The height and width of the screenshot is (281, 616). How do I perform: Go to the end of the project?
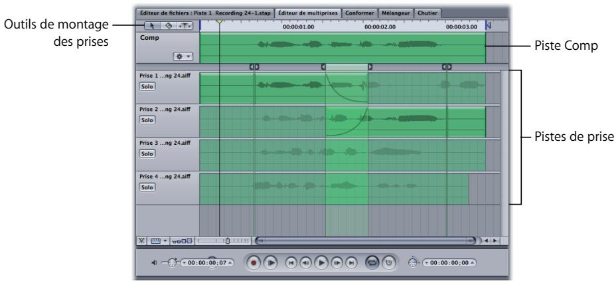[352, 262]
